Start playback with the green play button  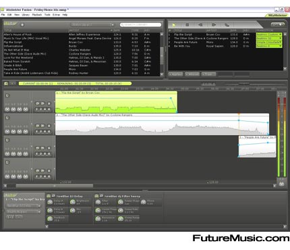click(174, 25)
